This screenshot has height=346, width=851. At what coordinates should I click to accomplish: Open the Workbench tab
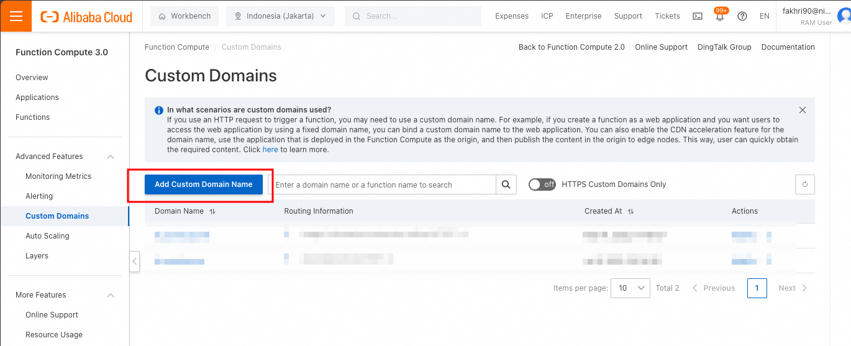click(184, 16)
